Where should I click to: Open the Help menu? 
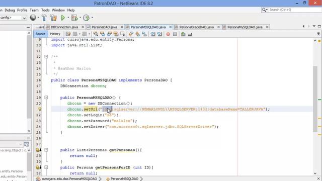71,10
